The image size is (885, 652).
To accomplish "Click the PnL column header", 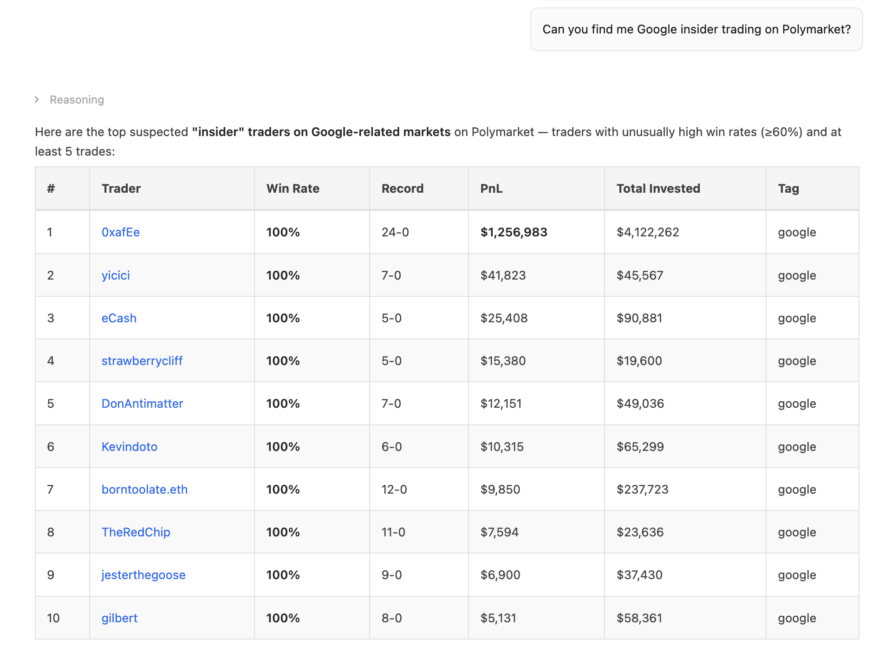I will point(491,189).
